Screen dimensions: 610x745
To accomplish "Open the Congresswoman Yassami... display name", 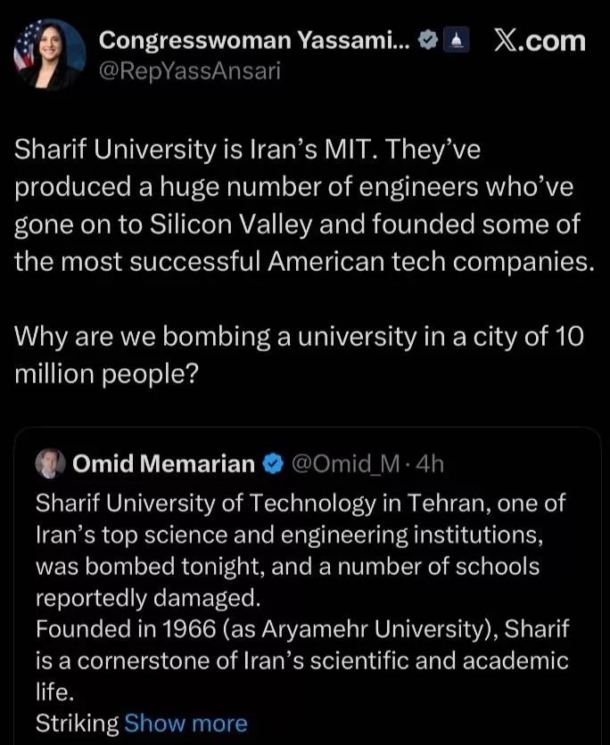I will 253,41.
